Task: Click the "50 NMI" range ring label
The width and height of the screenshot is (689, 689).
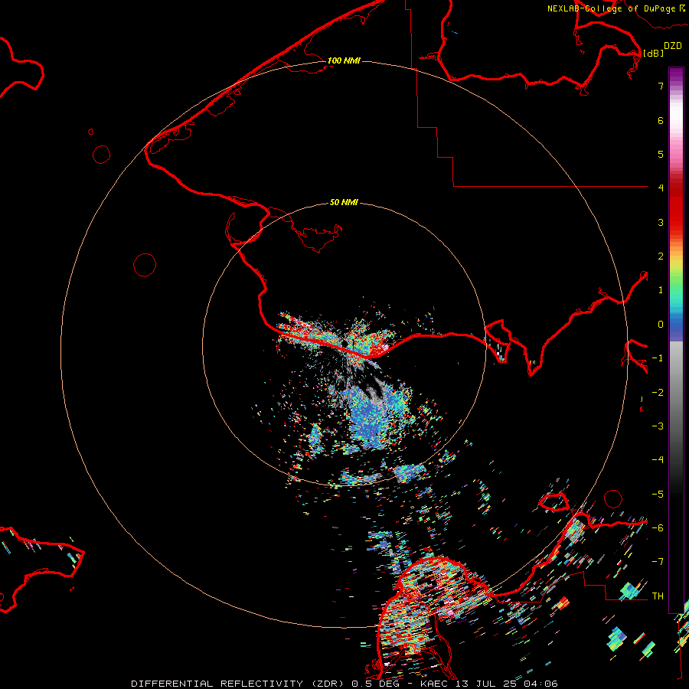Action: 344,202
